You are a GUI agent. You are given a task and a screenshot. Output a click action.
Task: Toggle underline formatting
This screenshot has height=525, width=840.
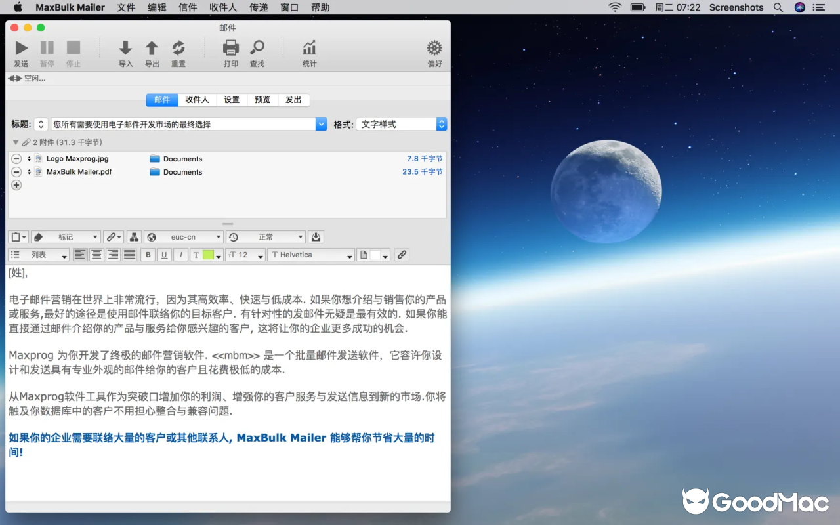[164, 255]
